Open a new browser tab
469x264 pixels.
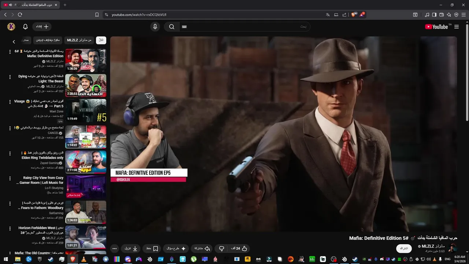tap(65, 5)
